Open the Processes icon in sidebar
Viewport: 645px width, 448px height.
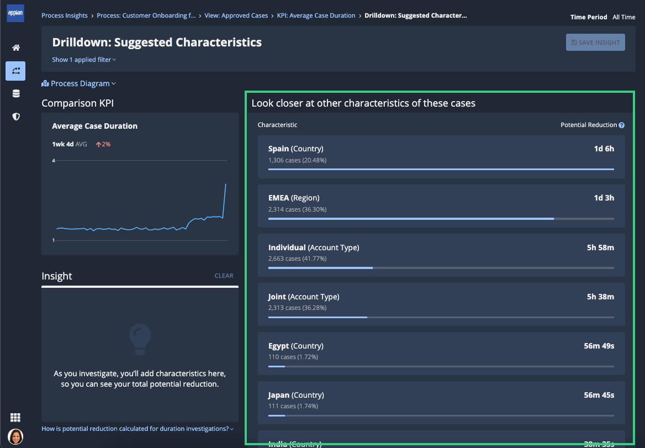point(15,71)
